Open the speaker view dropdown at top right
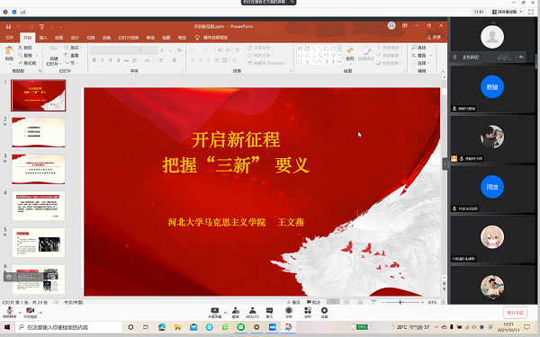 tap(508, 12)
